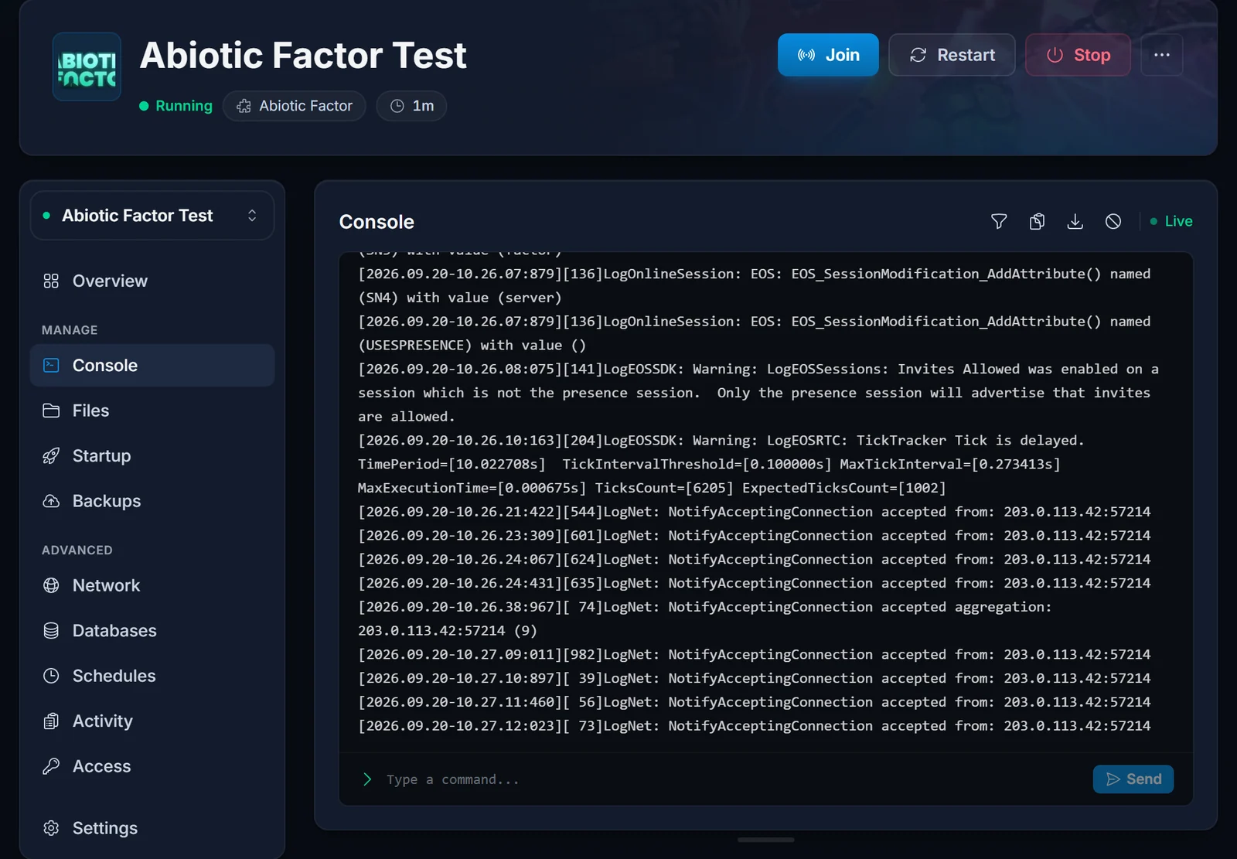Image resolution: width=1237 pixels, height=859 pixels.
Task: Click the Backups cloud upload icon
Action: pyautogui.click(x=51, y=501)
